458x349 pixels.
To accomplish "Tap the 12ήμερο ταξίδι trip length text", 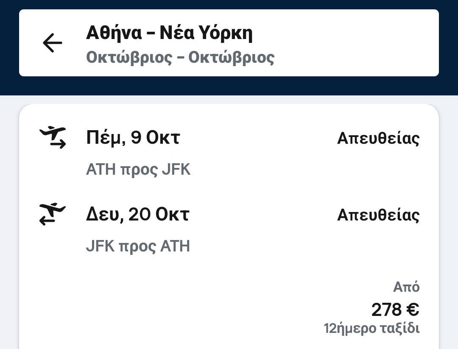I will point(371,328).
